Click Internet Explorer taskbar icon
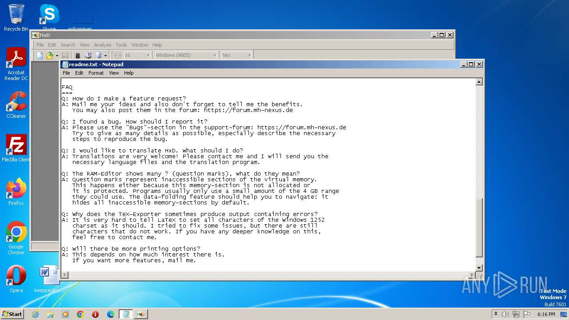Image resolution: width=569 pixels, height=320 pixels. click(x=35, y=314)
